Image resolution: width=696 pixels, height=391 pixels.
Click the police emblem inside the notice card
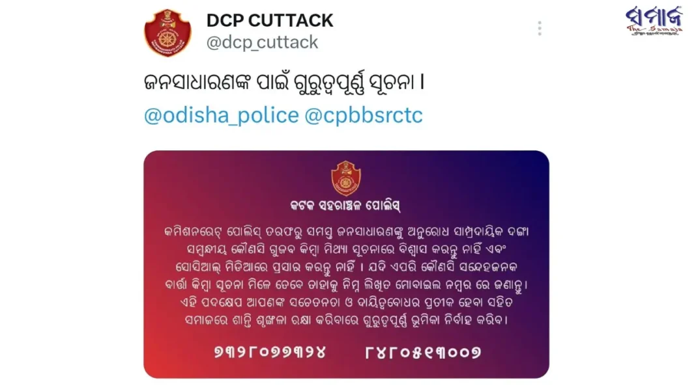346,178
